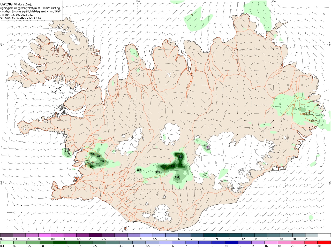The width and height of the screenshot is (331, 248).
Task: Click the VT: Sun. 15.06.2025 21Z (+3 h) line
Action: pyautogui.click(x=20, y=18)
